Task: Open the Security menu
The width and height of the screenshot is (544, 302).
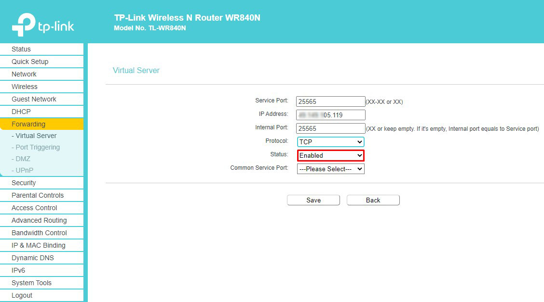Action: [41, 183]
